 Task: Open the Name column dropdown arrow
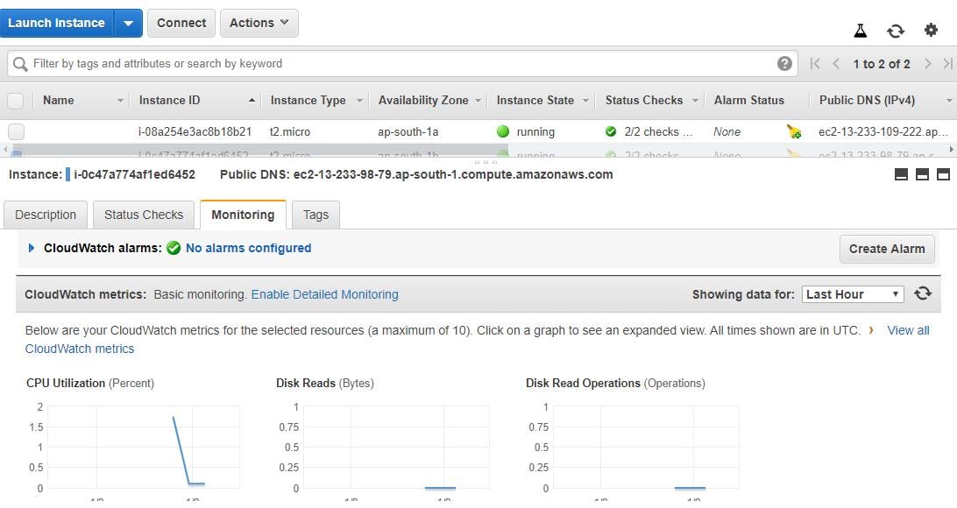120,101
